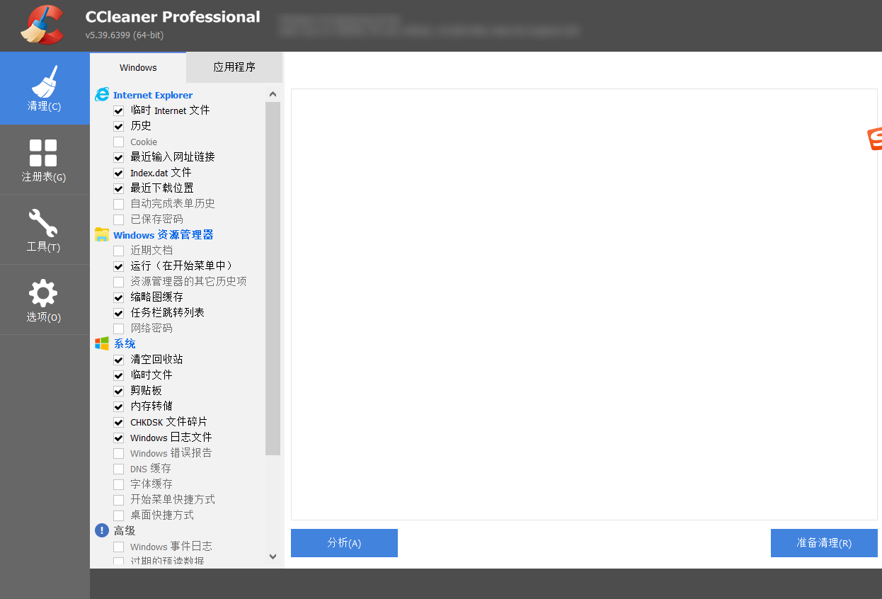Click the 系统 Windows flag icon
This screenshot has width=882, height=599.
(102, 343)
